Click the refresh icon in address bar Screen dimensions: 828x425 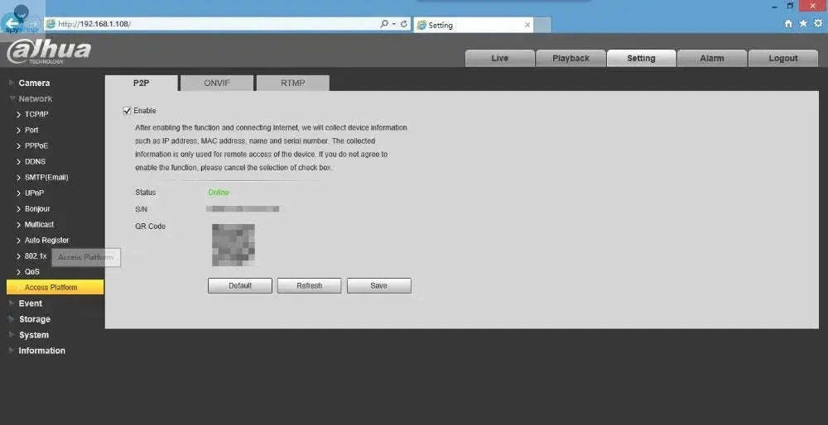pyautogui.click(x=404, y=24)
